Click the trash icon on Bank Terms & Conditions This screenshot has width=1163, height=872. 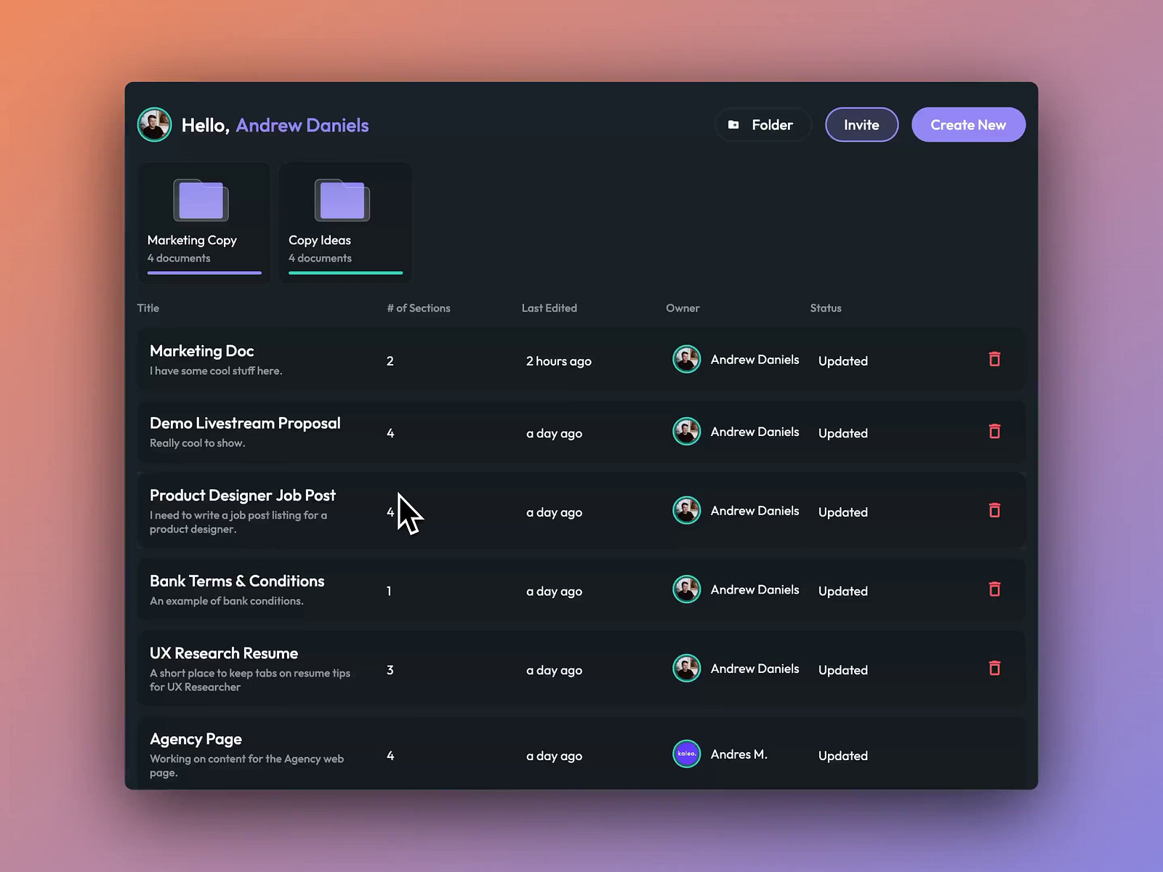(994, 589)
